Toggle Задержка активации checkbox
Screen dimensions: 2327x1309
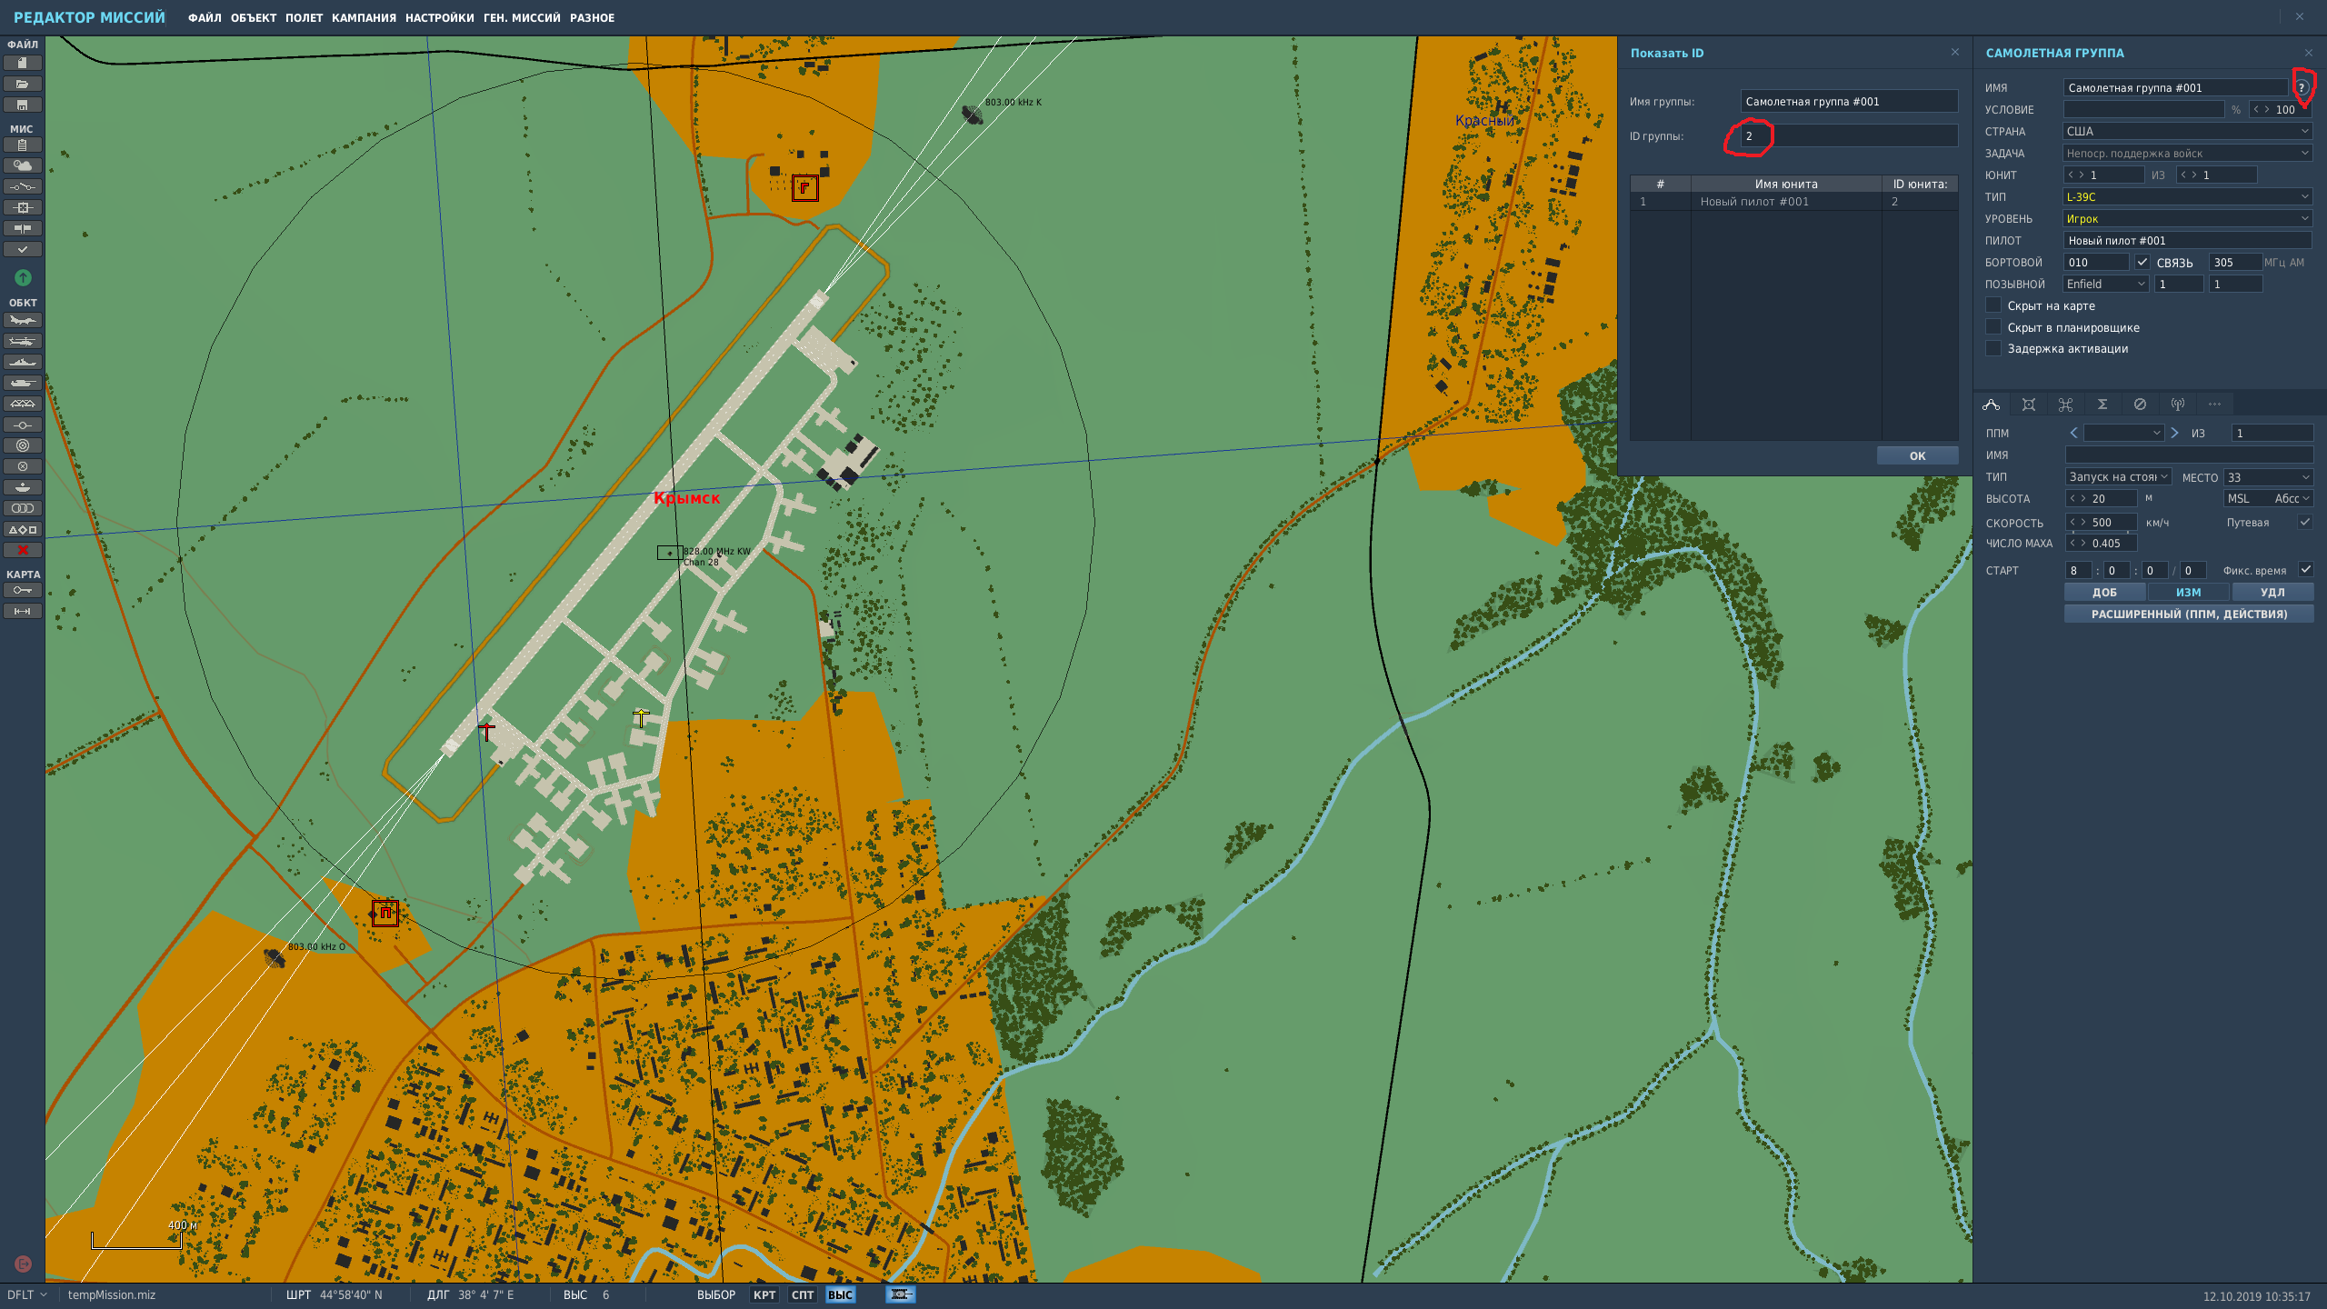click(1993, 348)
